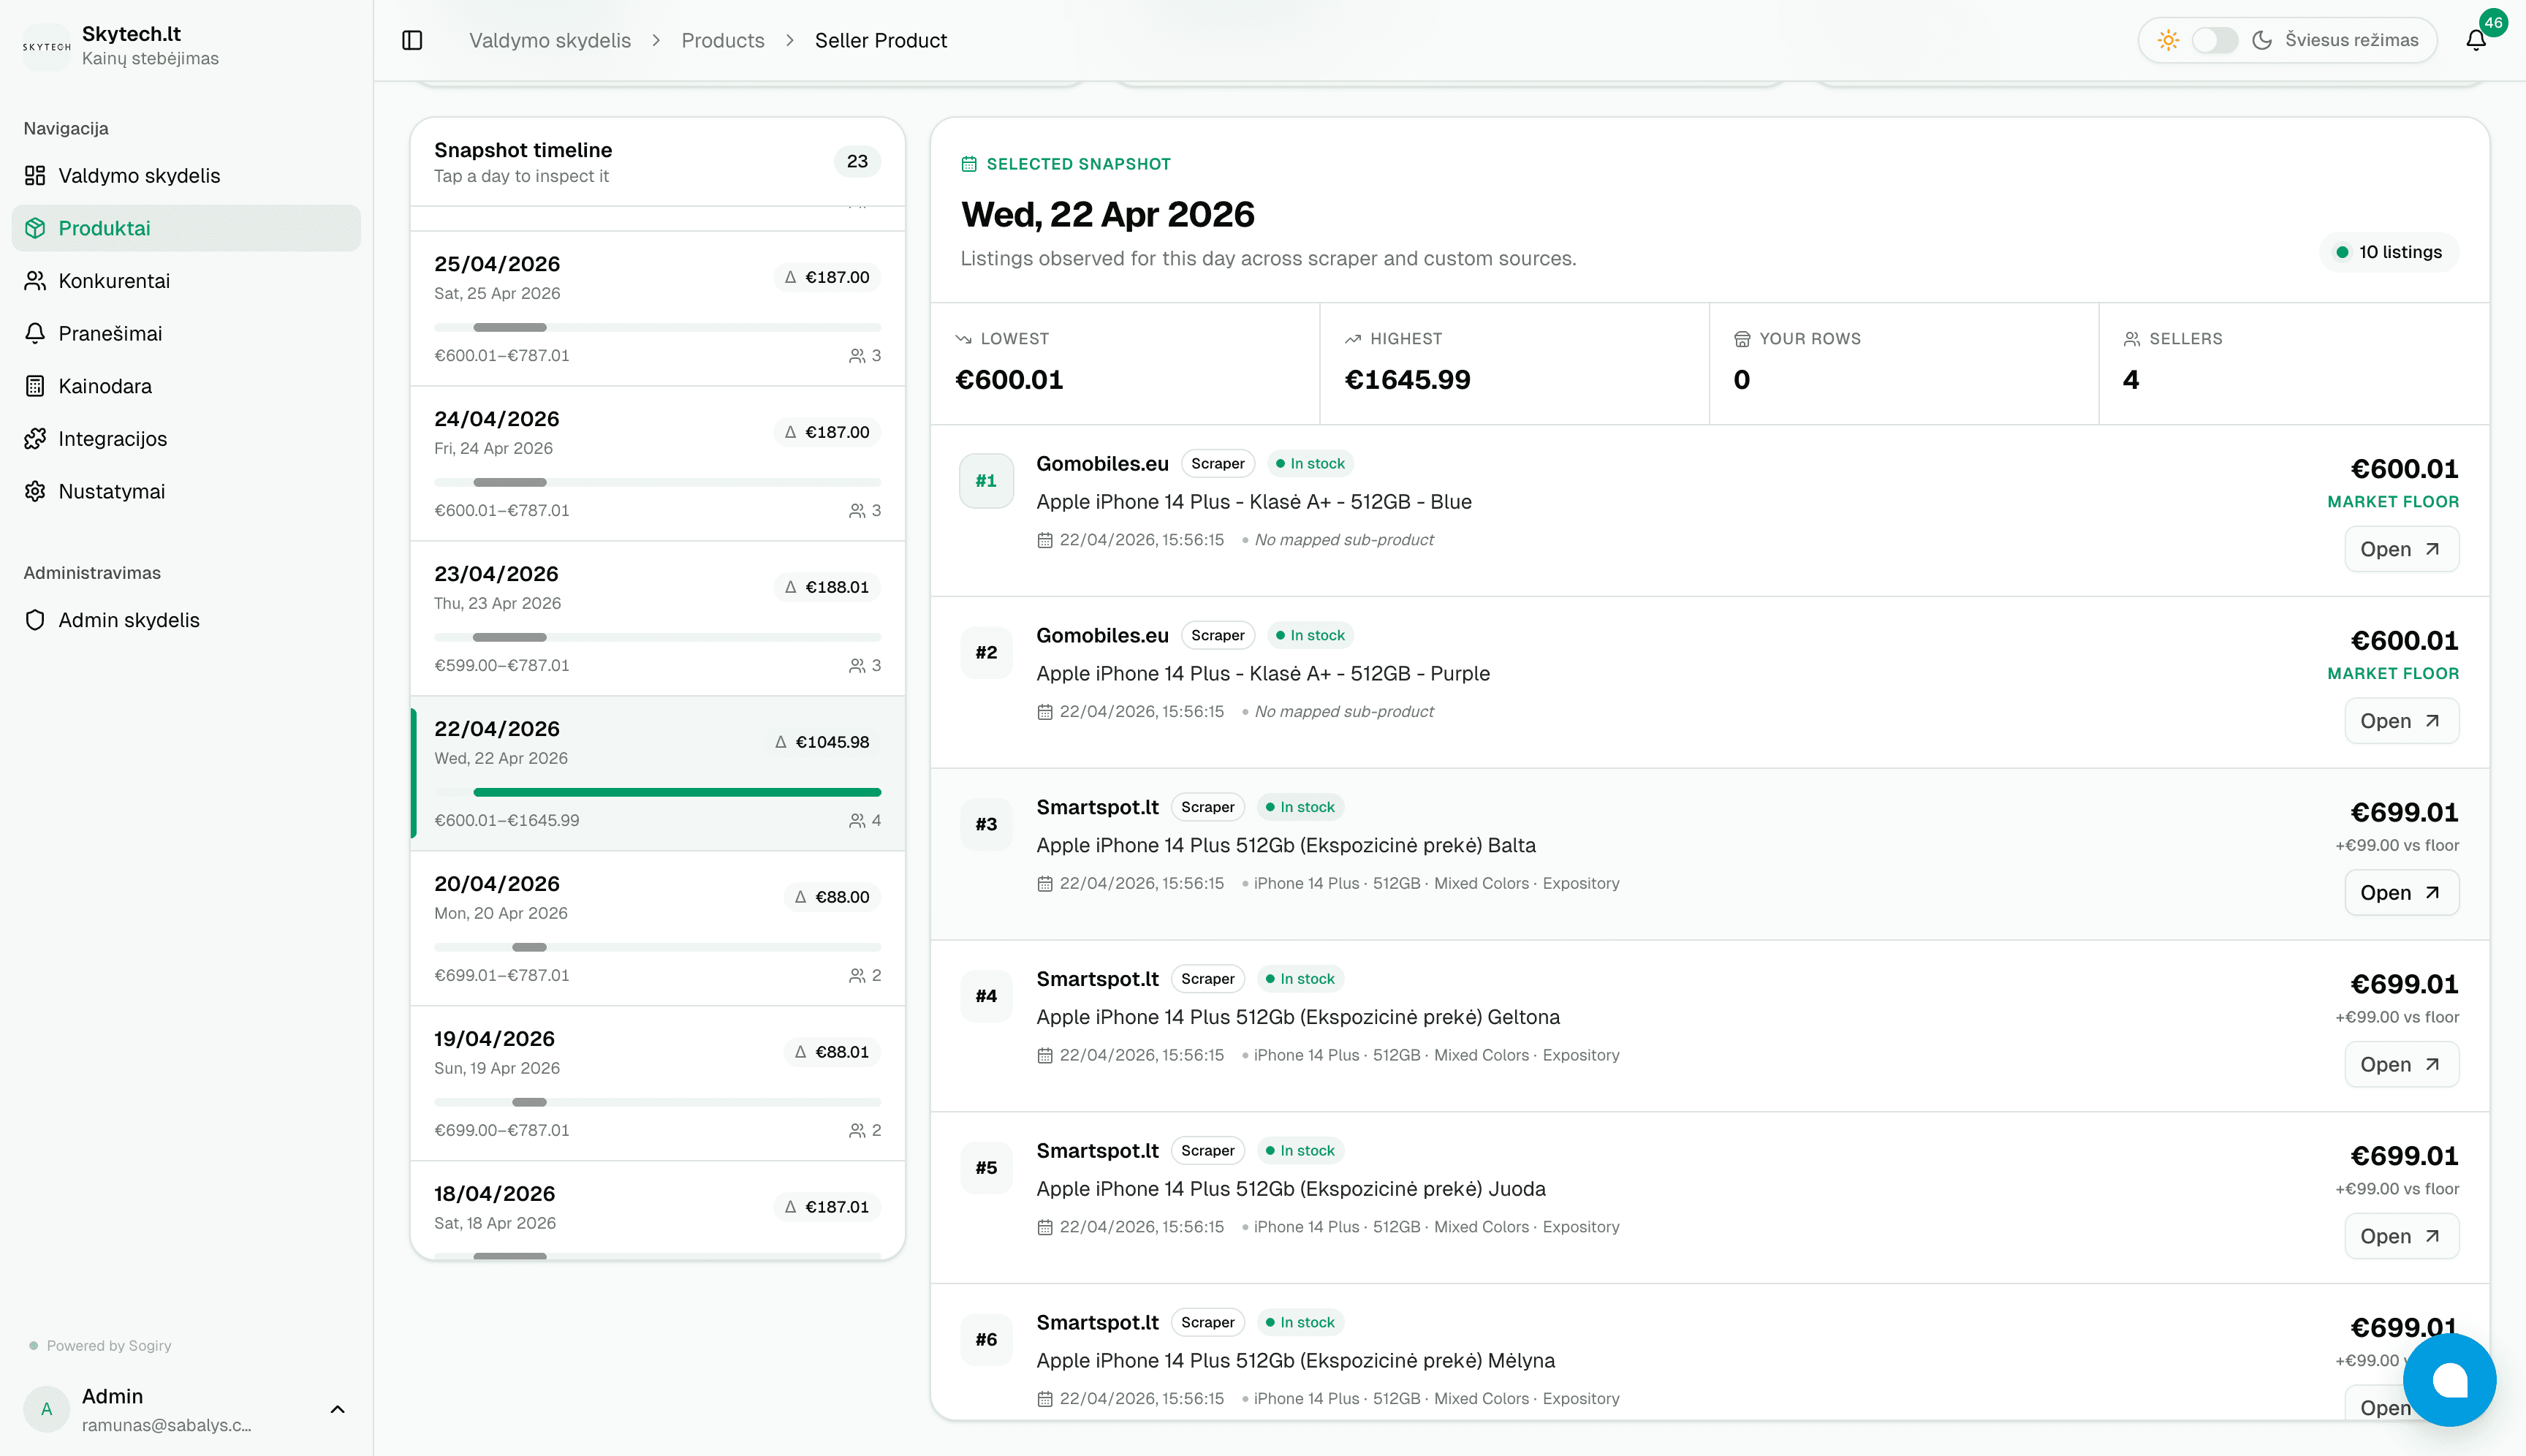2526x1456 pixels.
Task: Click the Admin avatar with letter A
Action: (46, 1409)
